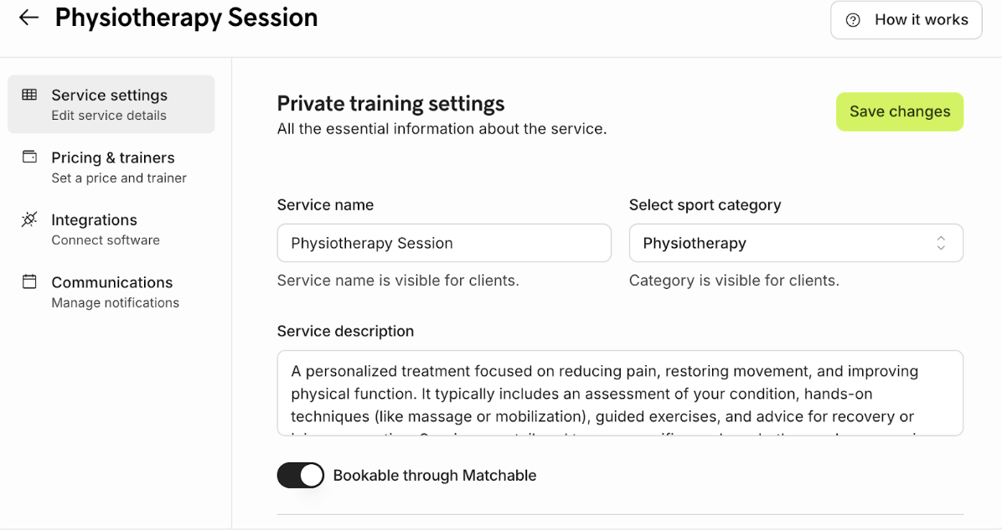Click the Bookable through Matchable label
1002x531 pixels.
(x=435, y=475)
